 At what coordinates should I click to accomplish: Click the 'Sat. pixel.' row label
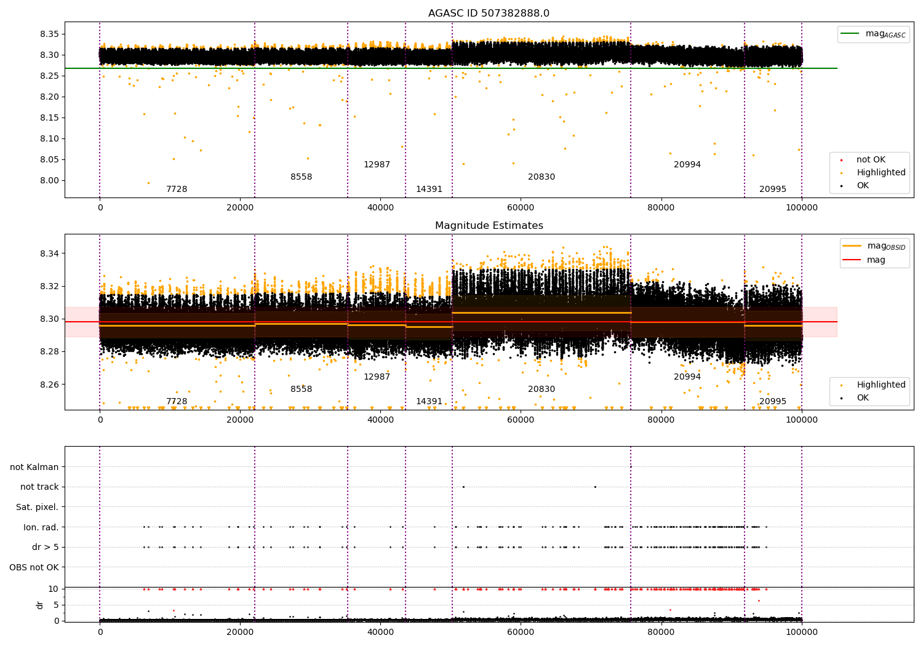tap(38, 508)
